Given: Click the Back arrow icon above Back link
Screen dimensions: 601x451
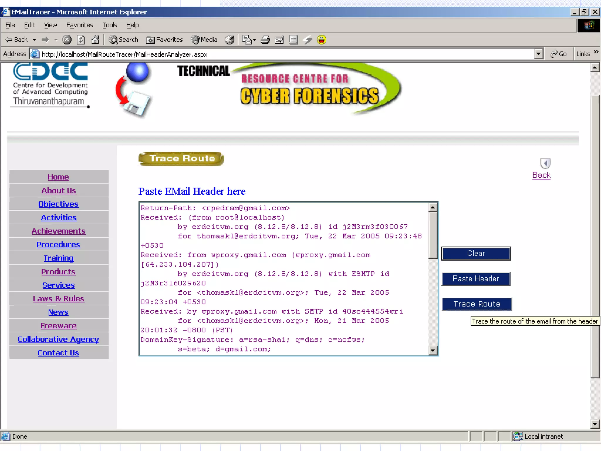Looking at the screenshot, I should coord(545,163).
